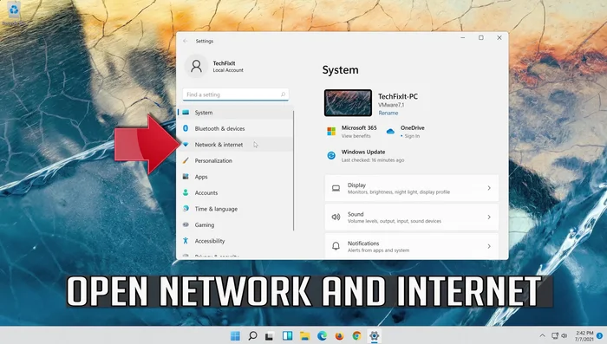Expand the Sound settings row

[x=412, y=217]
